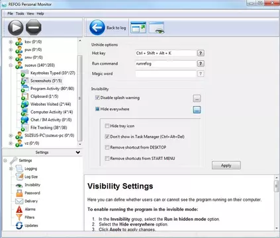Toggle Hide everywhere checkbox
Image resolution: width=280 pixels, height=238 pixels.
coord(97,109)
